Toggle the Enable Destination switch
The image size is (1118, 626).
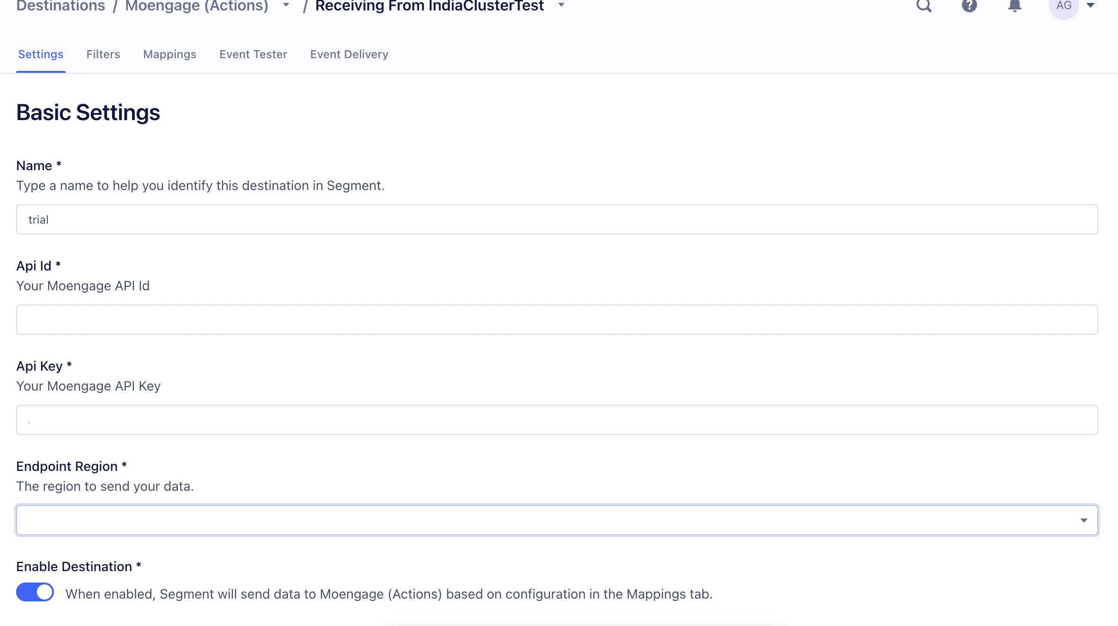[x=35, y=592]
